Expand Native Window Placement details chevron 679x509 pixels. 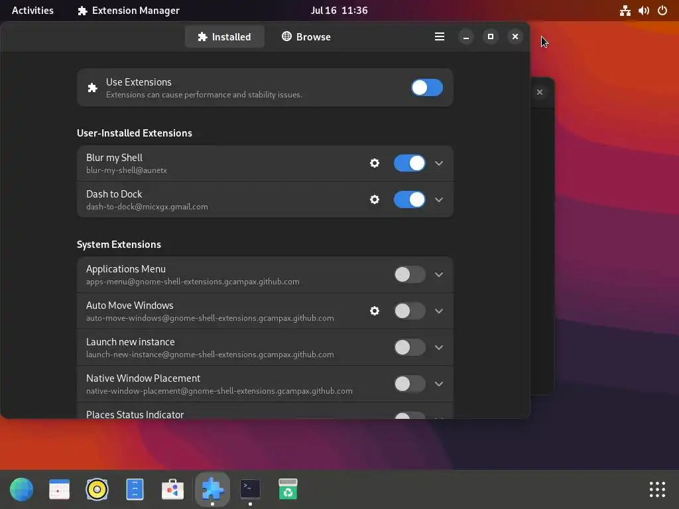pyautogui.click(x=439, y=384)
